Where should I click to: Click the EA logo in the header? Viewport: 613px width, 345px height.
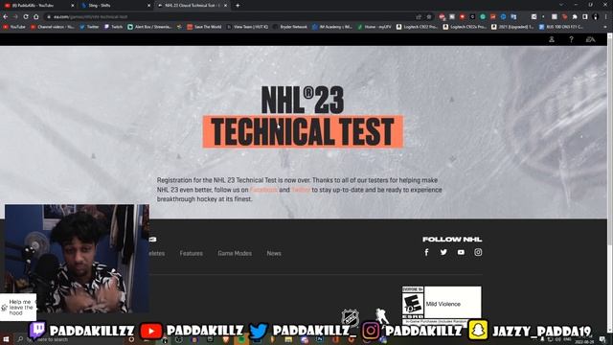pos(590,39)
